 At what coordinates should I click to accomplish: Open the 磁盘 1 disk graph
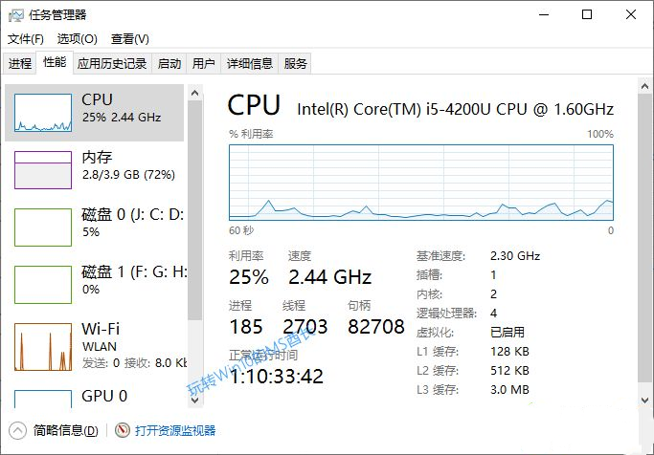click(43, 285)
